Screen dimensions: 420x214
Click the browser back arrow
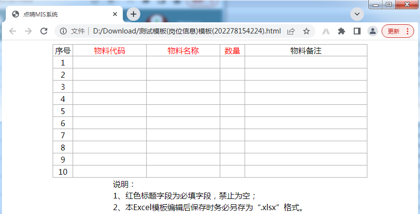(13, 31)
